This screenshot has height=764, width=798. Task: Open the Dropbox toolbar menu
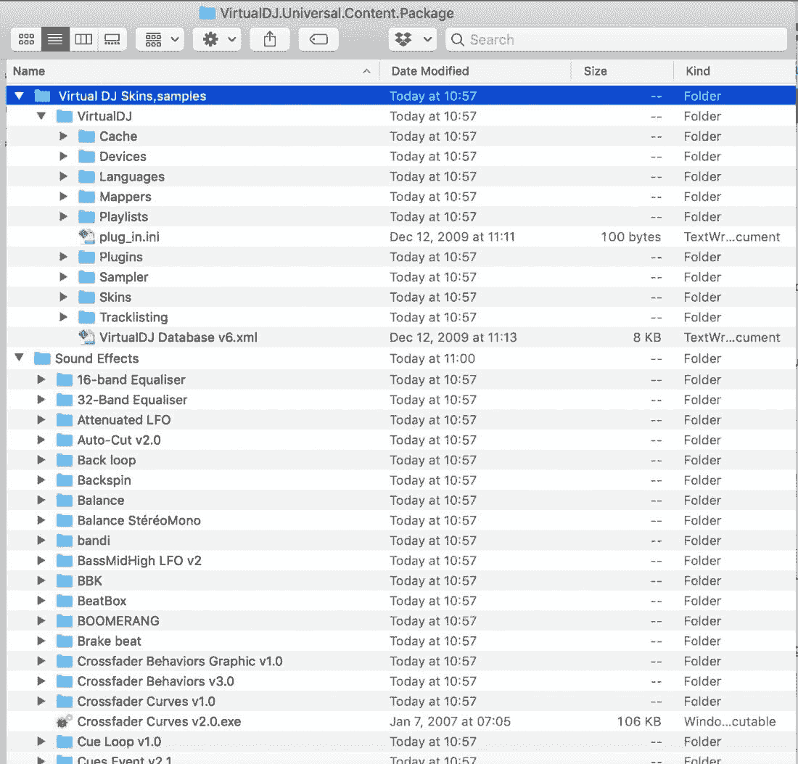point(413,39)
